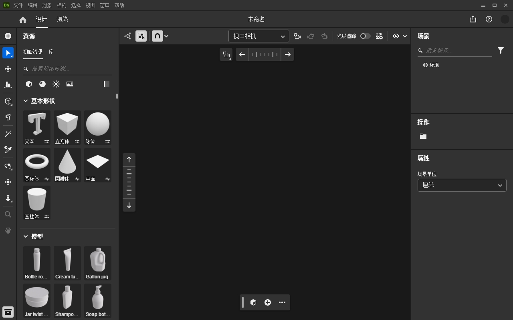513x320 pixels.
Task: Insert the 球体 sphere shape
Action: tap(97, 124)
